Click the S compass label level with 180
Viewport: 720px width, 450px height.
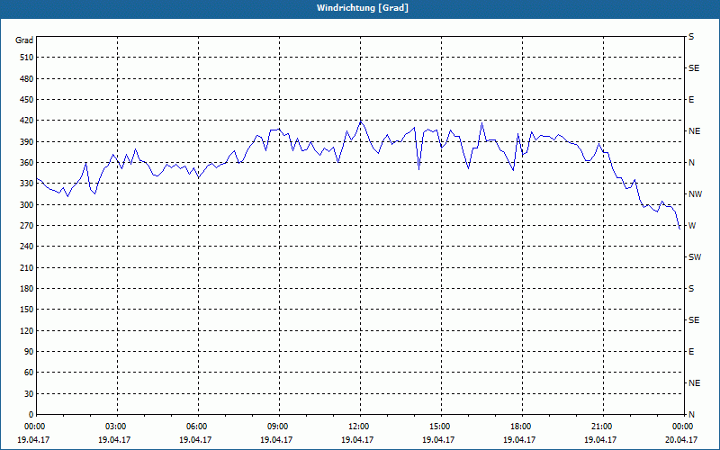pos(691,289)
